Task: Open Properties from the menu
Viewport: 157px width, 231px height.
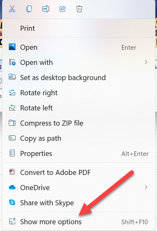Action: point(78,153)
